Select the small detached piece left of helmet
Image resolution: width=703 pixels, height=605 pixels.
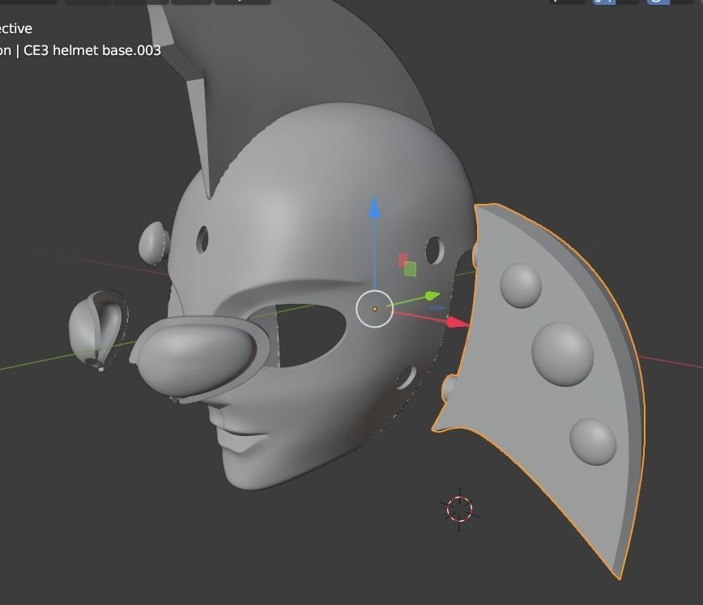pos(98,330)
